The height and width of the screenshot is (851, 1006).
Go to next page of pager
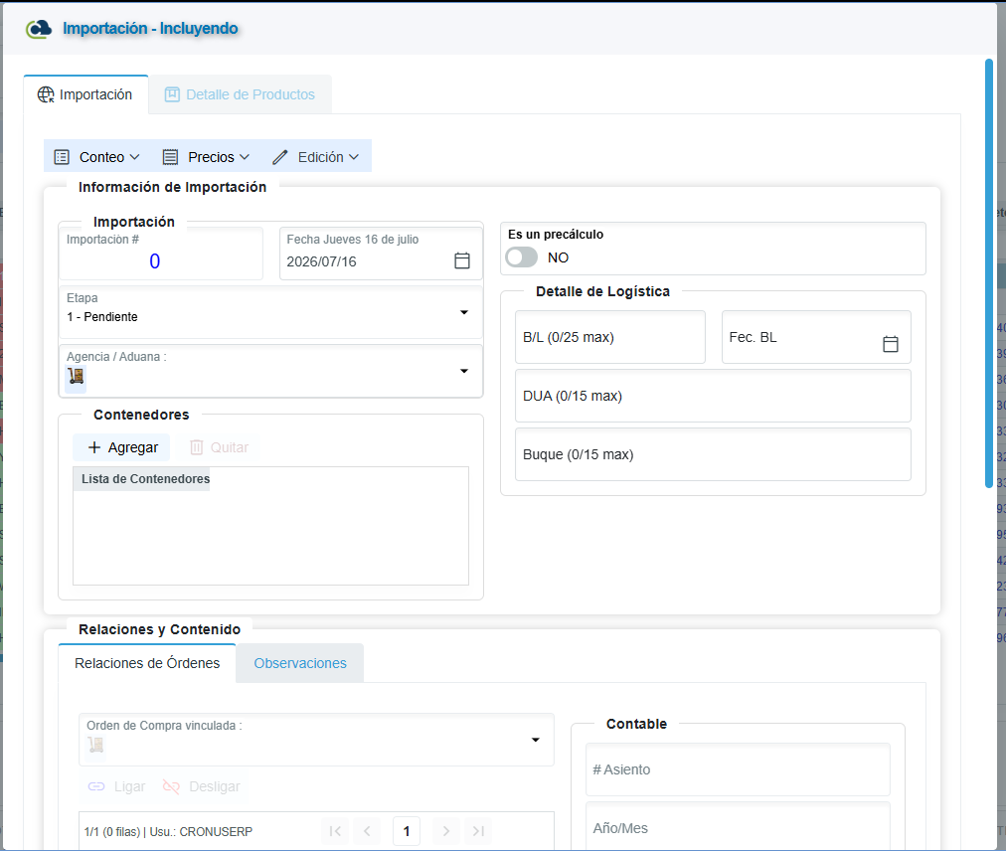click(446, 831)
